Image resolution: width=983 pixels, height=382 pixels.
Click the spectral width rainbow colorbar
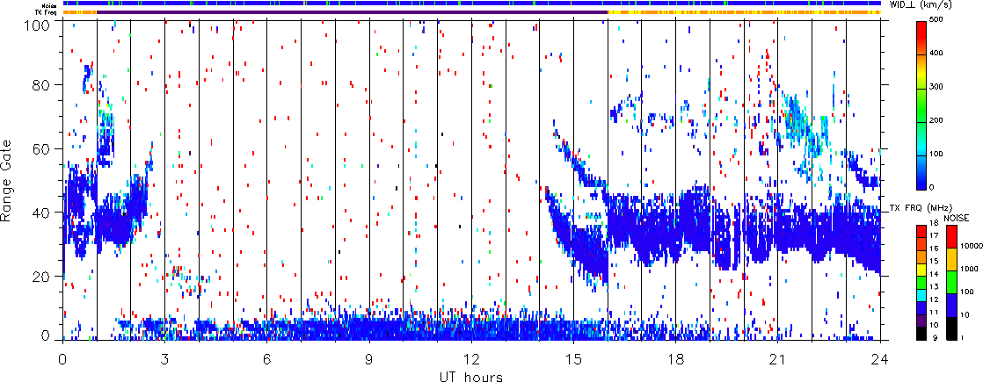(x=921, y=105)
